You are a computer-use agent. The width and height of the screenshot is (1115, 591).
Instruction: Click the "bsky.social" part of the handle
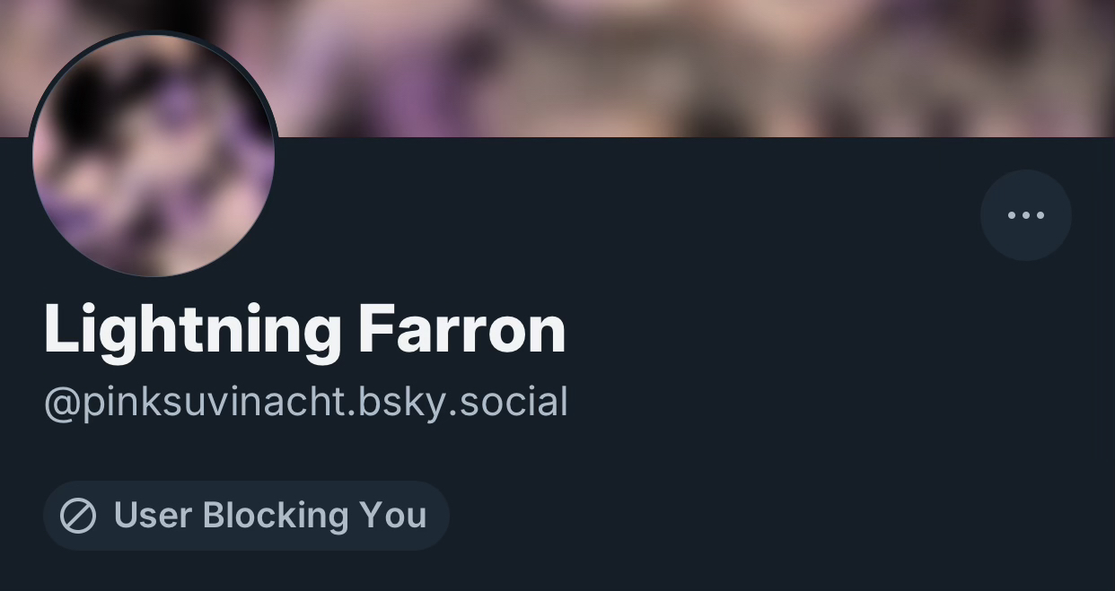[x=463, y=401]
